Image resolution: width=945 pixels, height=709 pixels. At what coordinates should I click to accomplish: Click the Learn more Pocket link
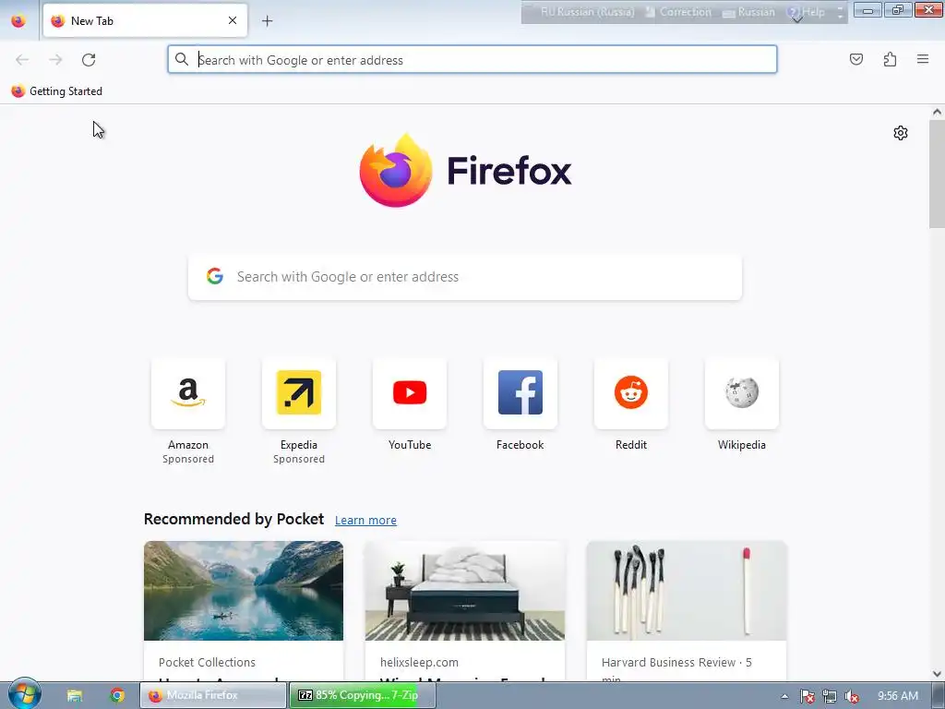click(365, 521)
